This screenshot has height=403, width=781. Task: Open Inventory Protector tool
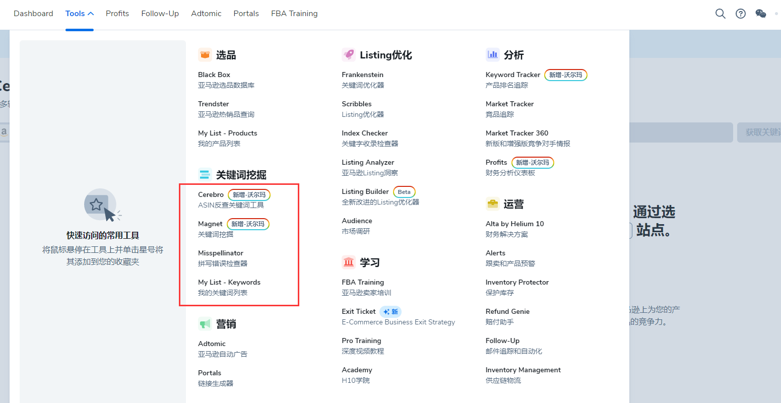click(x=517, y=282)
